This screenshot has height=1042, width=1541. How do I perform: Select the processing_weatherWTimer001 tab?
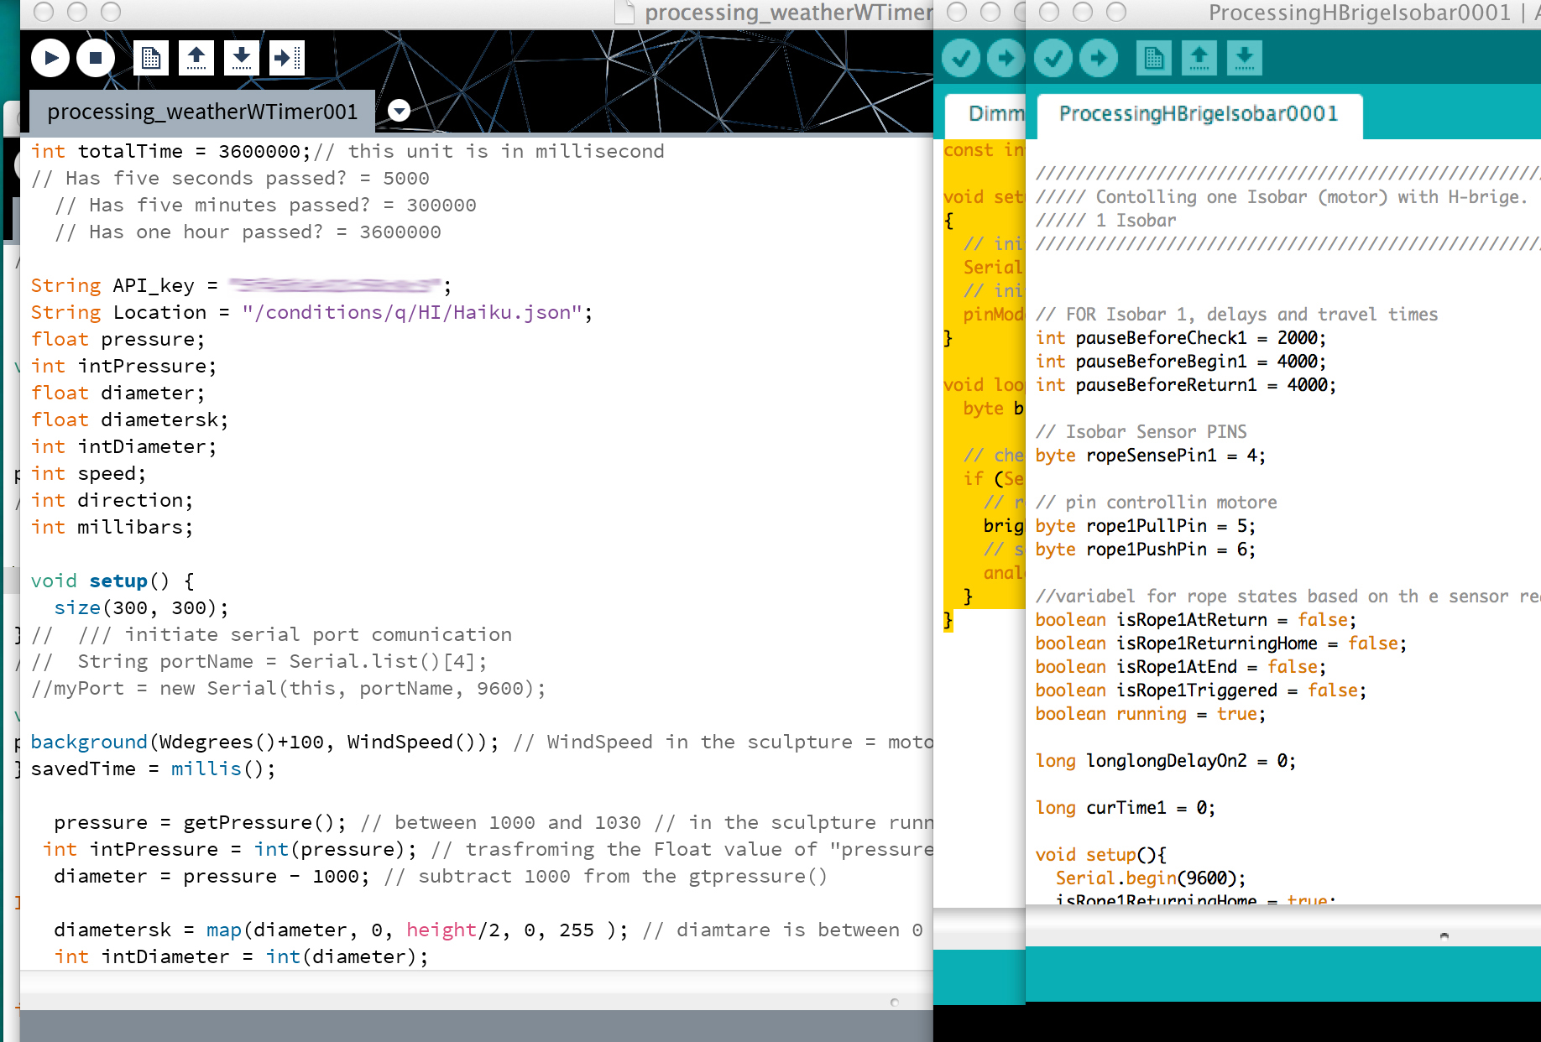click(x=202, y=112)
